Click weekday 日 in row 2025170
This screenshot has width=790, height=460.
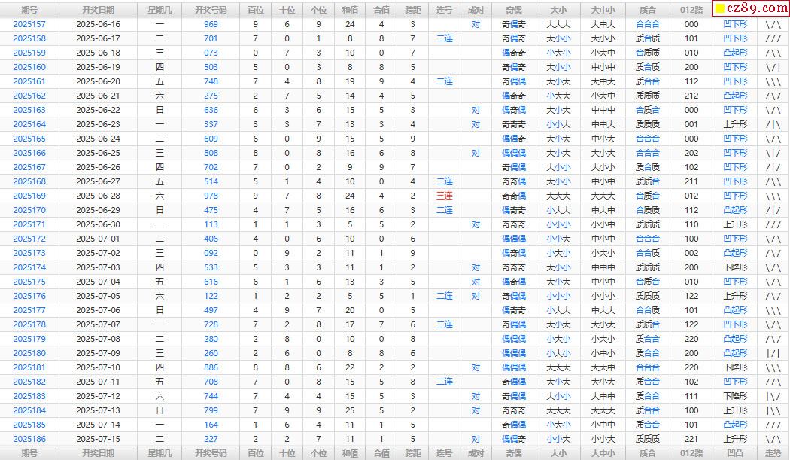click(x=160, y=210)
